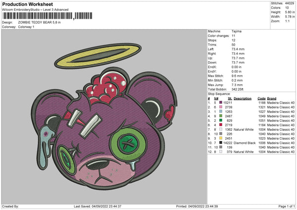Click the Production Worksheet title
The image size is (297, 210).
(27, 4)
